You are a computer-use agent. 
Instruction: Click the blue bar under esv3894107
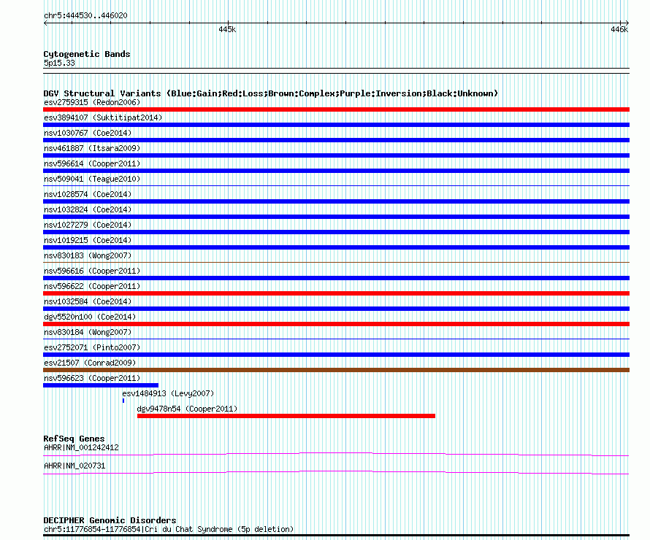point(336,125)
